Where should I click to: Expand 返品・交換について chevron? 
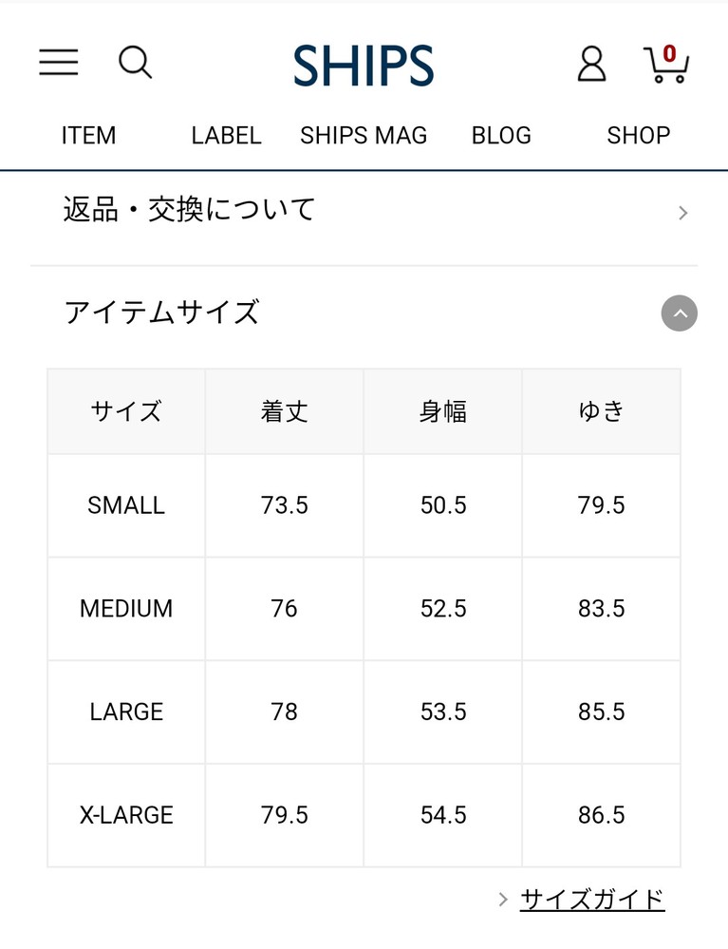tap(682, 213)
